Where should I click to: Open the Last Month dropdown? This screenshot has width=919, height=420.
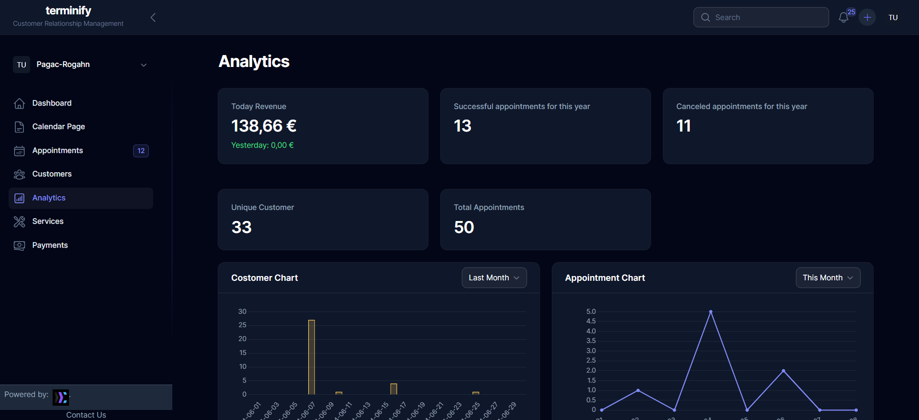(494, 278)
